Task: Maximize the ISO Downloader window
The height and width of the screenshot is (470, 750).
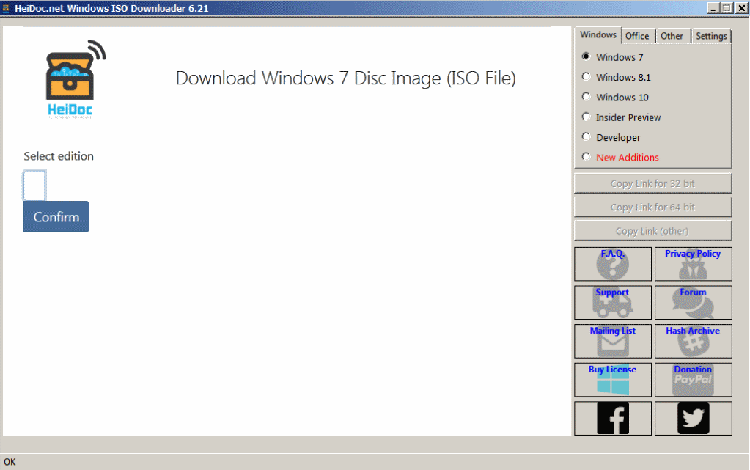Action: coord(727,8)
